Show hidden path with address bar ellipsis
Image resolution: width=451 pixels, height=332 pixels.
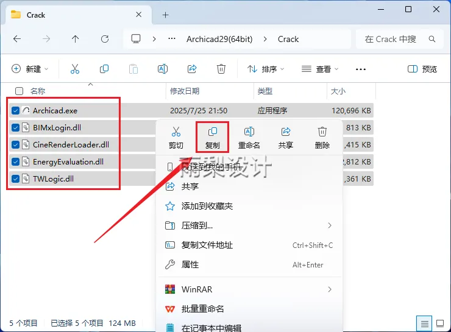pyautogui.click(x=172, y=38)
